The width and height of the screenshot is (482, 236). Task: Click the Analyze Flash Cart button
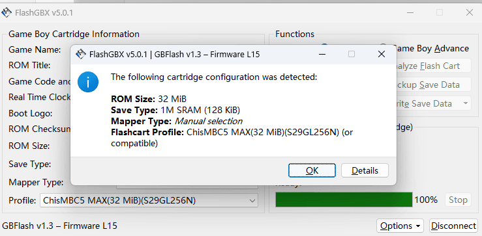click(x=434, y=66)
